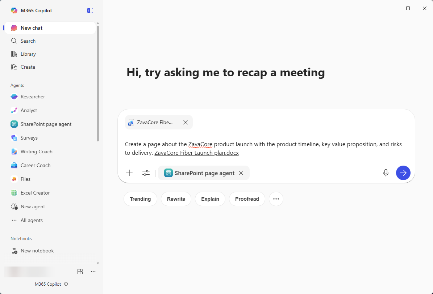The width and height of the screenshot is (433, 294).
Task: Launch the Career Coach agent
Action: pos(34,165)
